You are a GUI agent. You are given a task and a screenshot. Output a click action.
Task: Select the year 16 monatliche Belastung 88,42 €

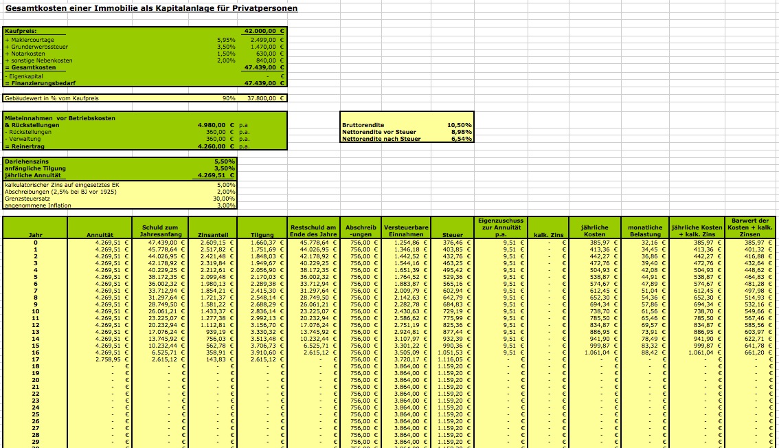653,352
